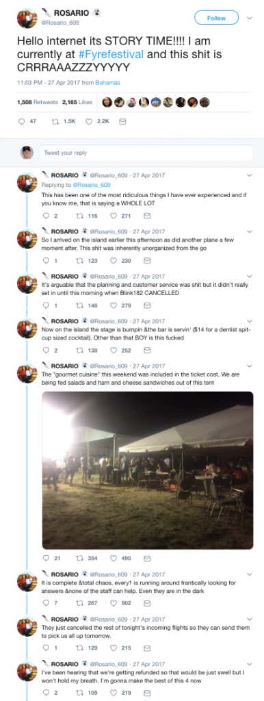Retweet the tweet about getting refunded

[79, 693]
